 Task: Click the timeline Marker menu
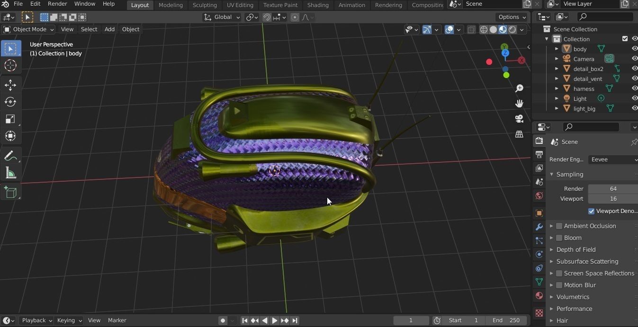click(x=117, y=320)
